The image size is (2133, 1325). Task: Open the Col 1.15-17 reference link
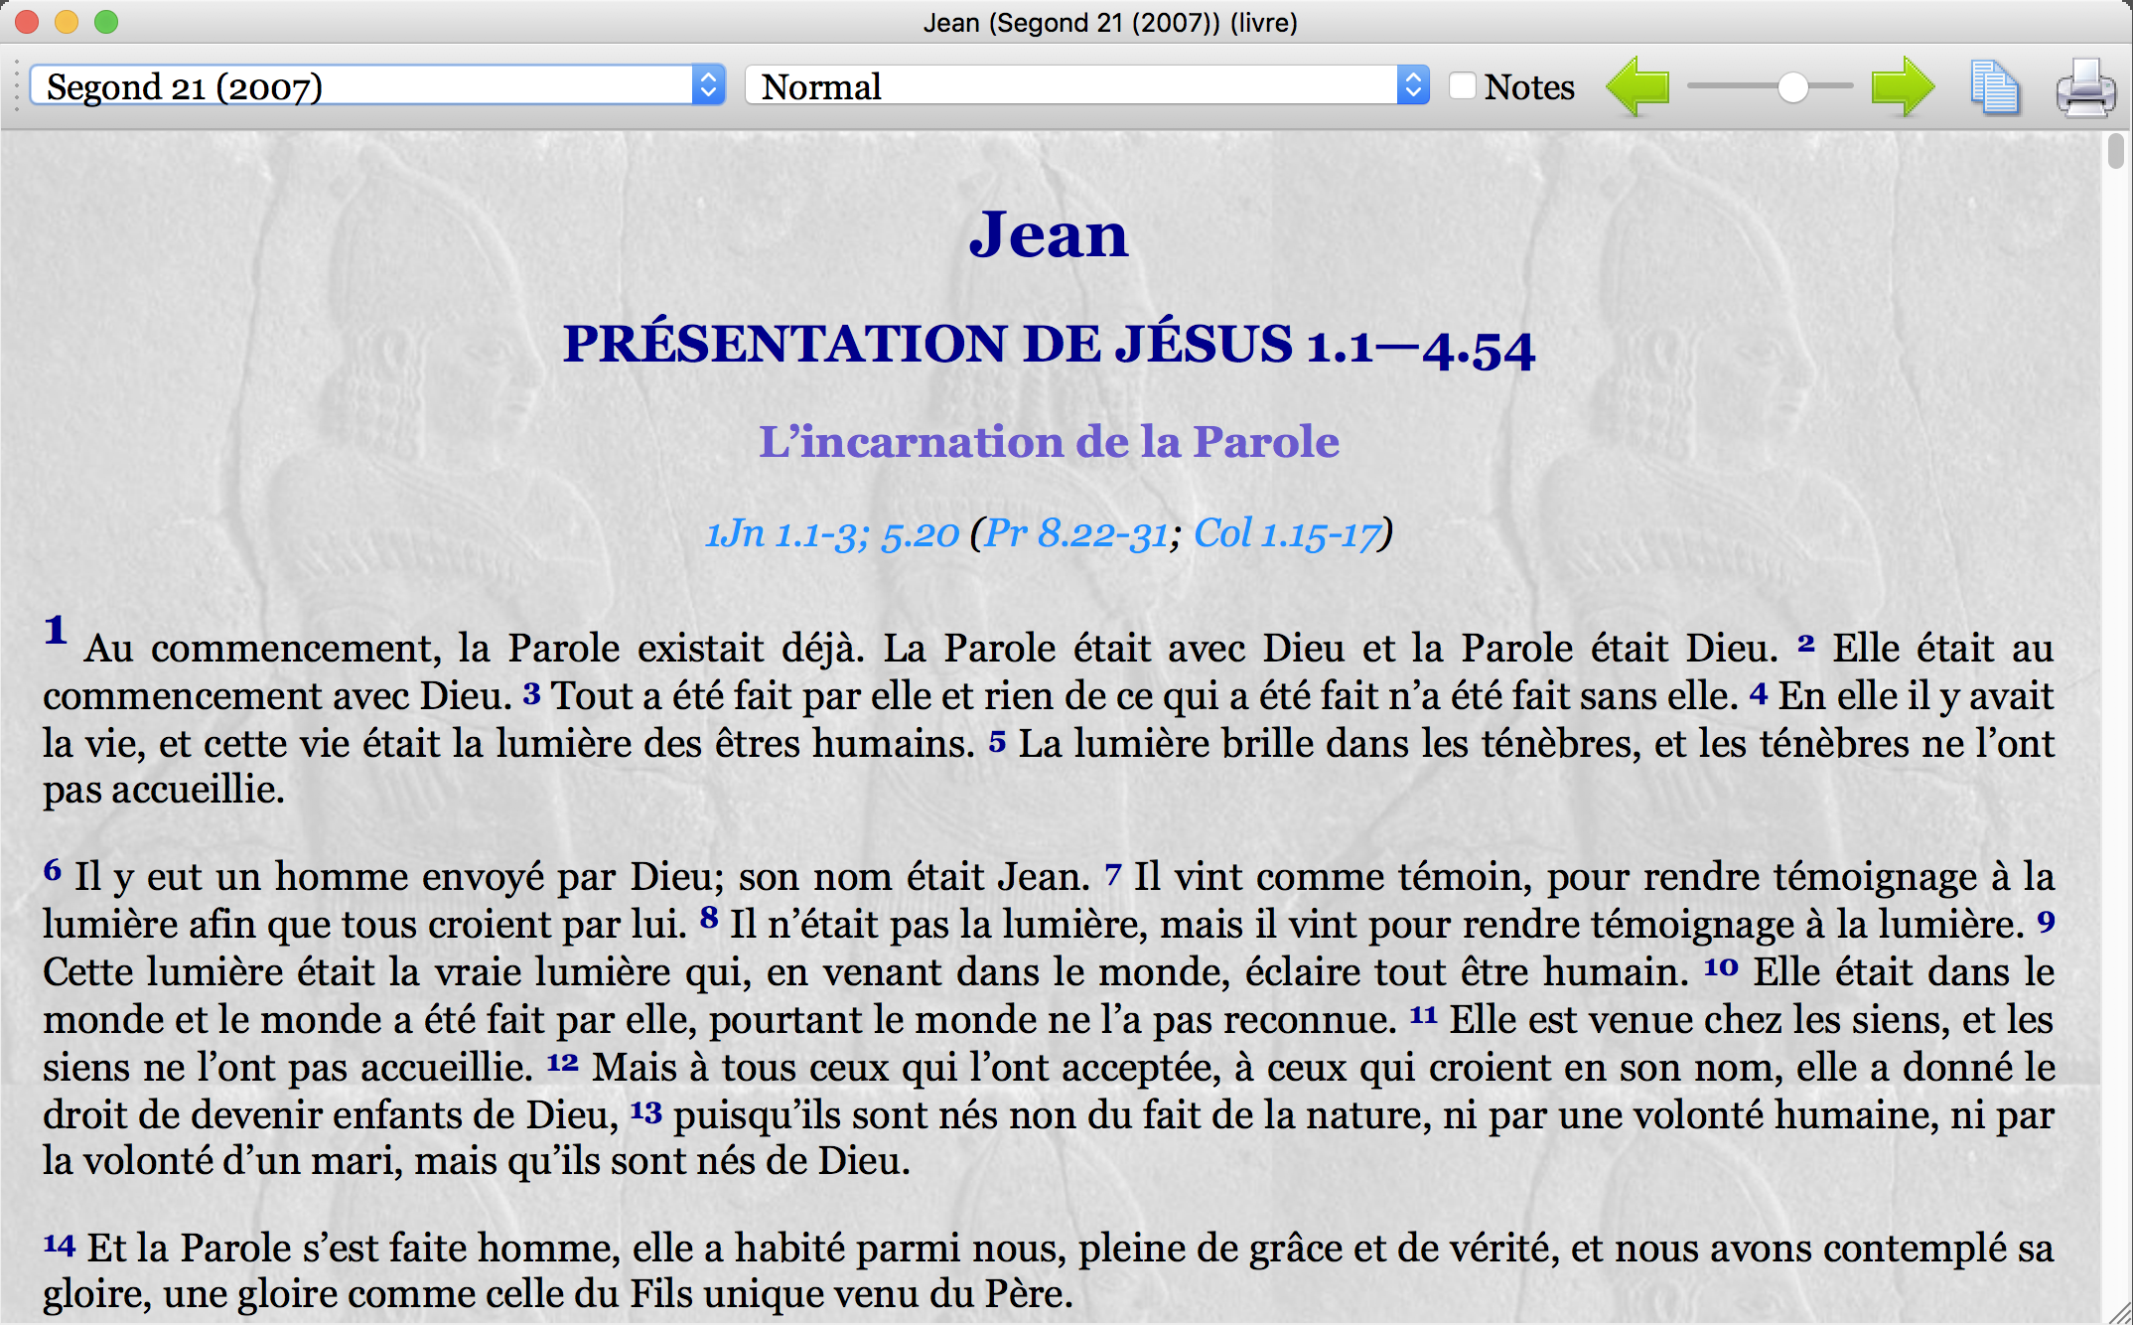(1287, 535)
